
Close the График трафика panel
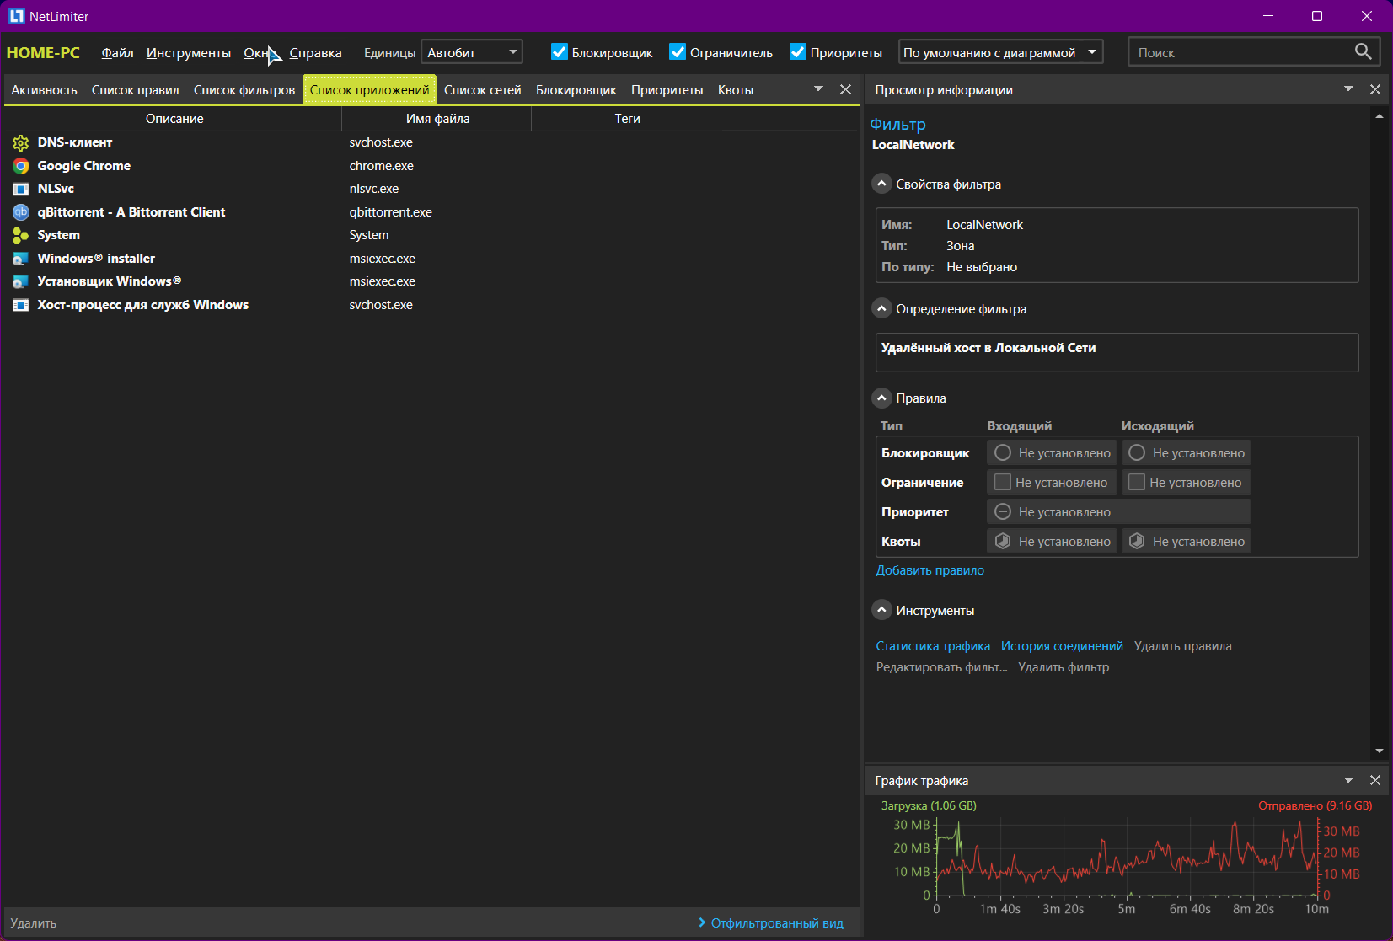point(1375,780)
